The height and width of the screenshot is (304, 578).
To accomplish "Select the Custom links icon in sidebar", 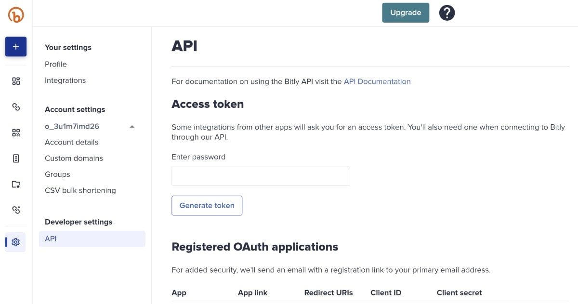I will [15, 210].
